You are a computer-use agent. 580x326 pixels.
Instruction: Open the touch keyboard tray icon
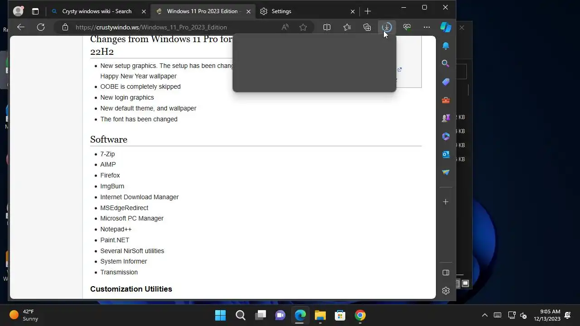click(497, 315)
